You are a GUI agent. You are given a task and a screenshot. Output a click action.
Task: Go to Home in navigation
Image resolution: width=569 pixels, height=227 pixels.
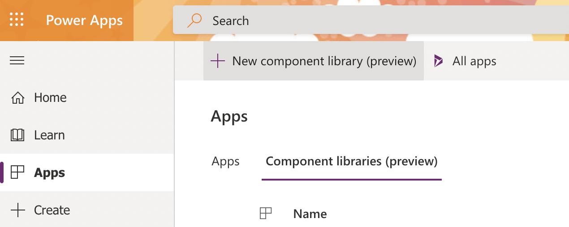pos(50,98)
